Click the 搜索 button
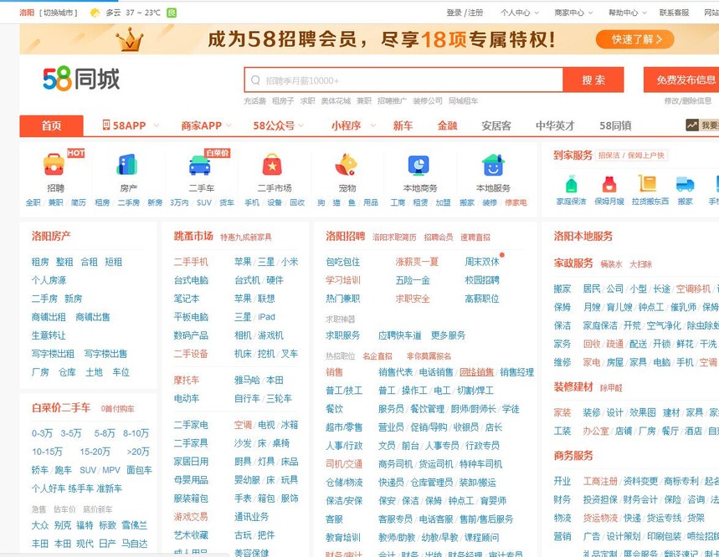This screenshot has width=719, height=557. tap(593, 80)
